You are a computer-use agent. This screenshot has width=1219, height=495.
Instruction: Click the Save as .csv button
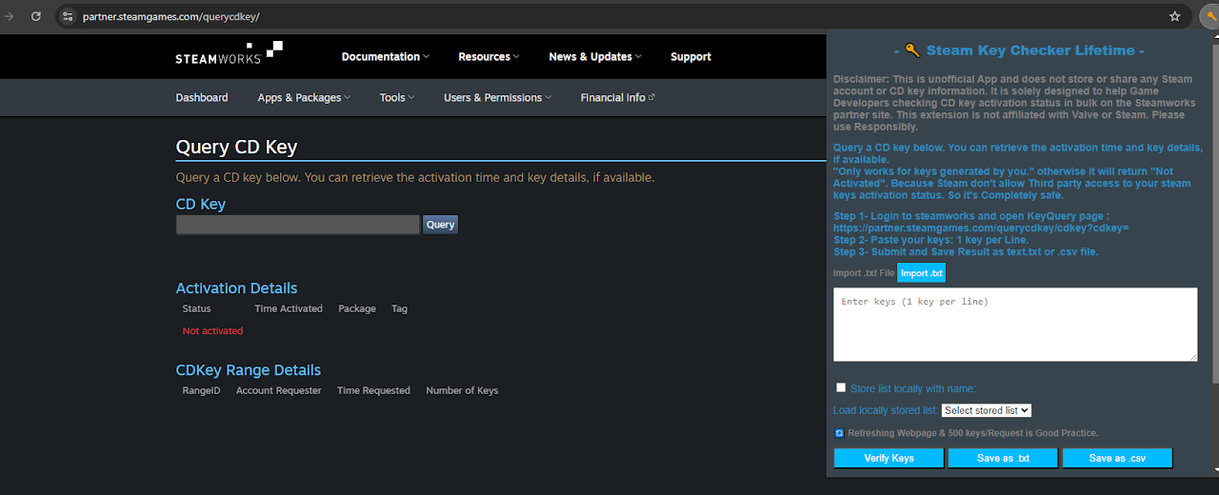click(1116, 458)
